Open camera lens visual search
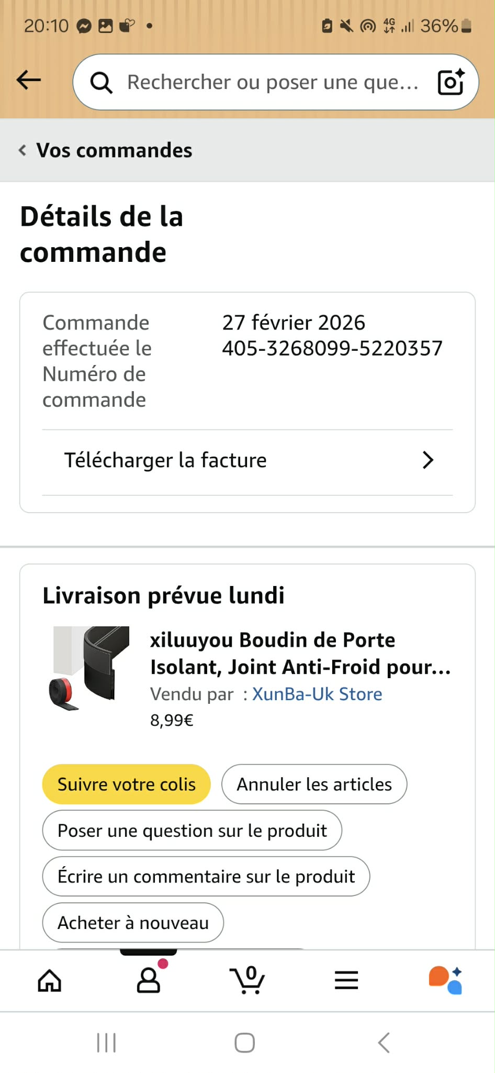Image resolution: width=495 pixels, height=1073 pixels. (x=451, y=82)
